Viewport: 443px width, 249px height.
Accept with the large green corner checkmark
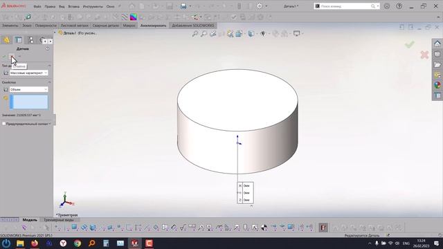click(409, 44)
